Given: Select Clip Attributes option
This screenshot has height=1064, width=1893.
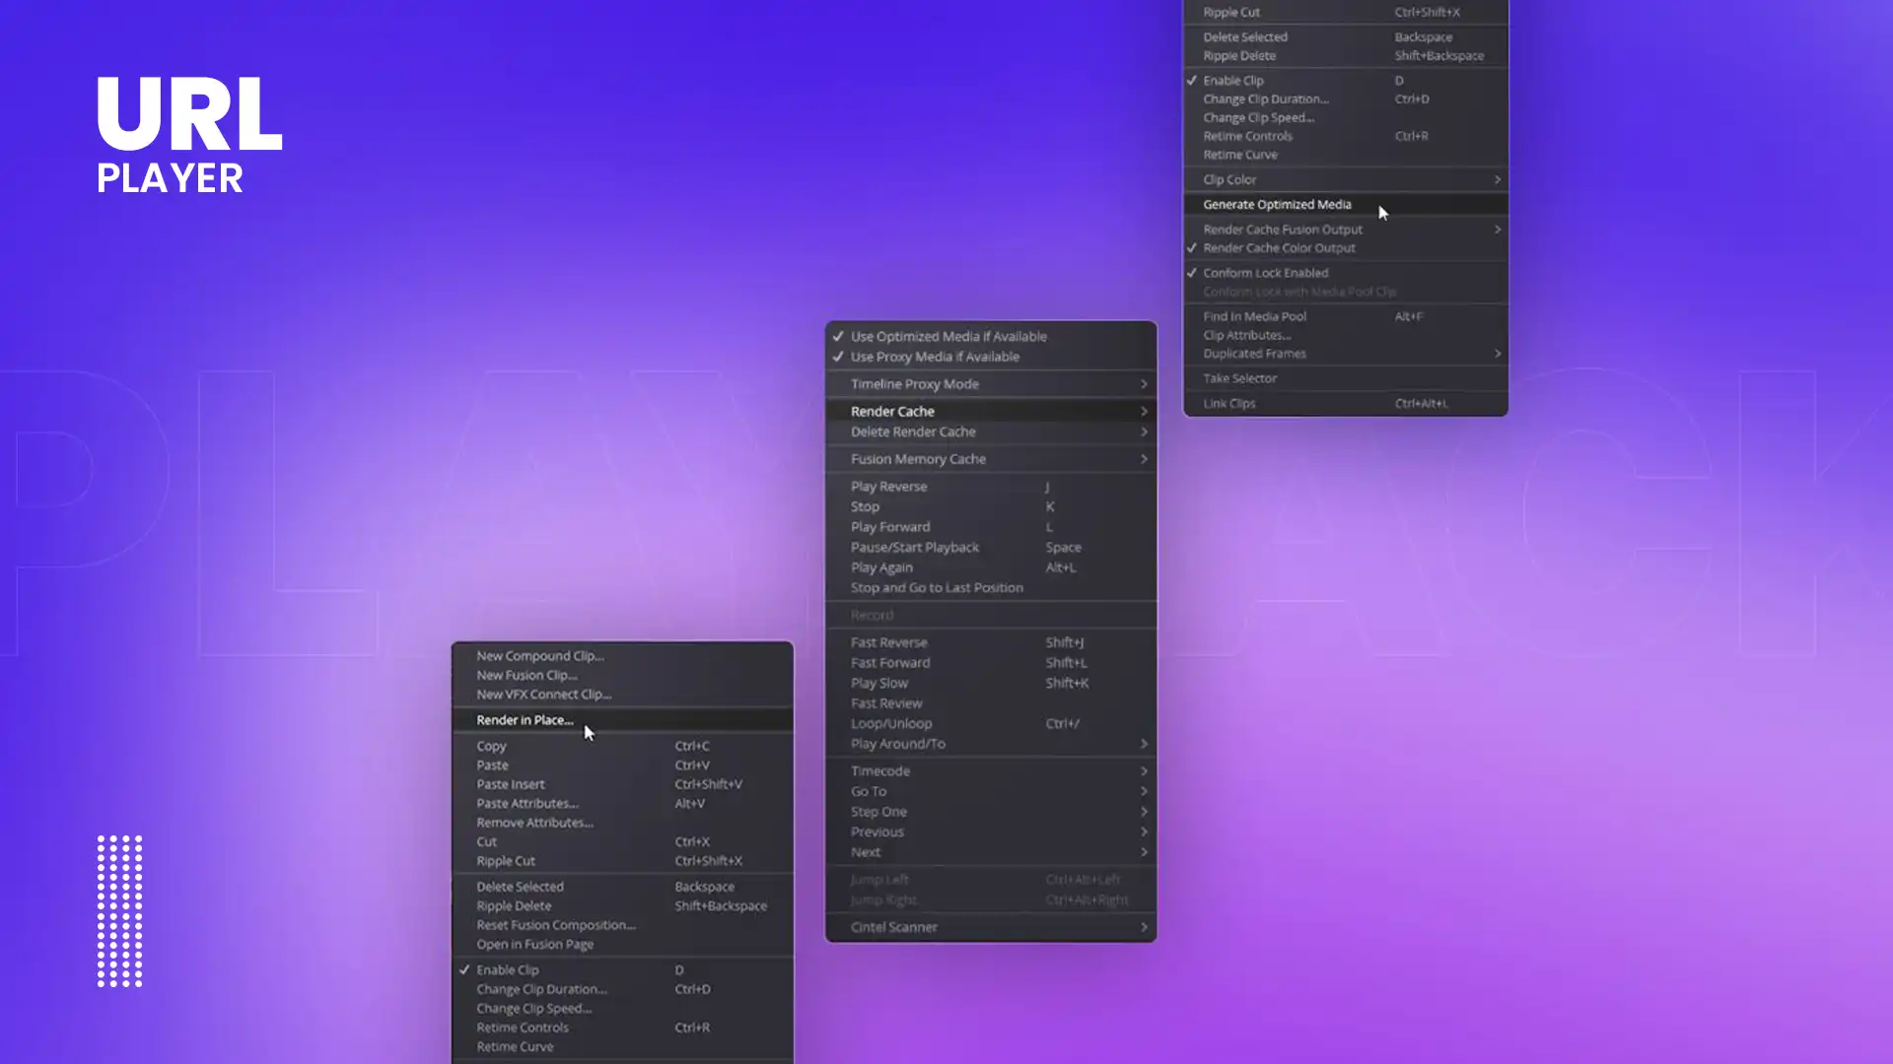Looking at the screenshot, I should pos(1248,335).
